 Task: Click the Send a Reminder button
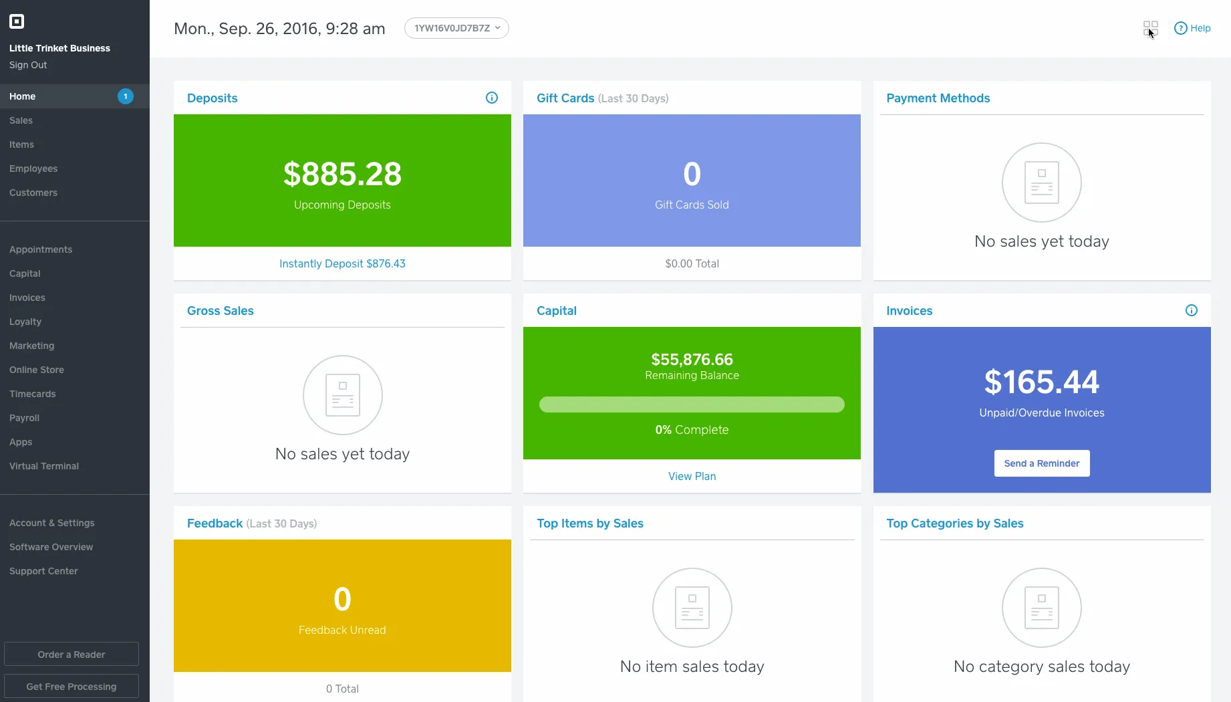[x=1042, y=463]
